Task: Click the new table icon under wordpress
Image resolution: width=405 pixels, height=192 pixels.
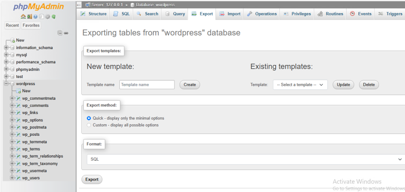Action: [18, 91]
